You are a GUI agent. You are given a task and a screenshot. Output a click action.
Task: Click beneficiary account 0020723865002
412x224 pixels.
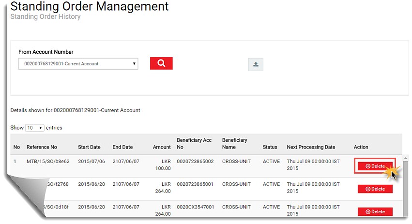click(x=195, y=161)
